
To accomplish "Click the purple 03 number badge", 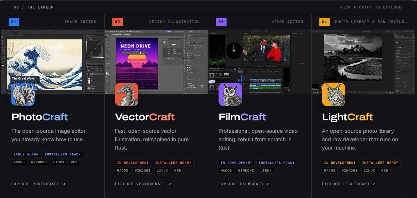I will click(221, 22).
